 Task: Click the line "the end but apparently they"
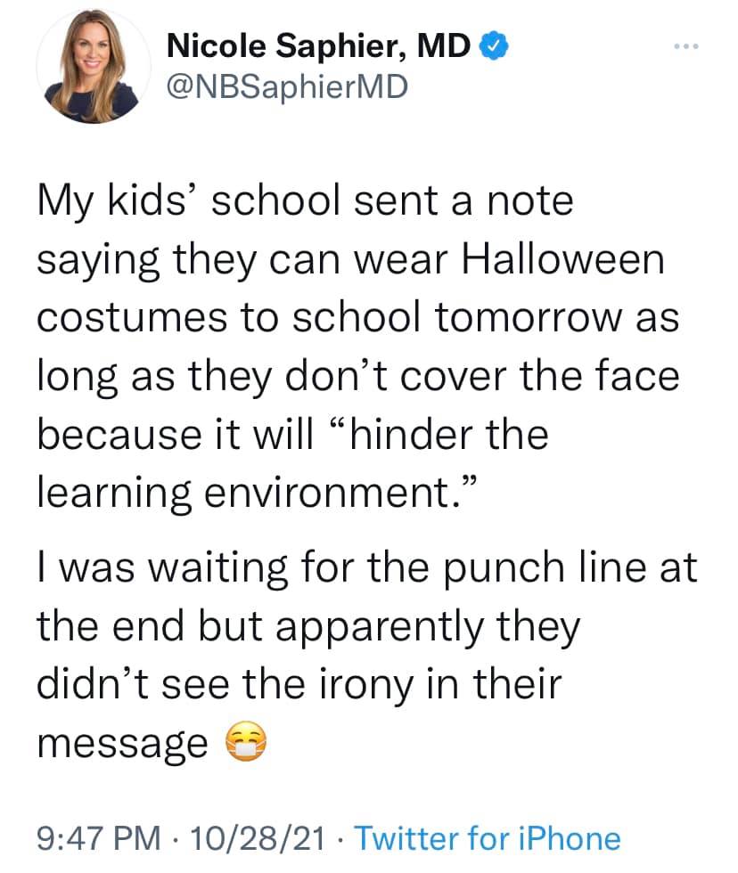[308, 626]
